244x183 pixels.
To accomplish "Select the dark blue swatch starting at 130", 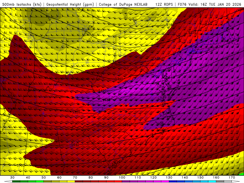I will pos(173,181).
